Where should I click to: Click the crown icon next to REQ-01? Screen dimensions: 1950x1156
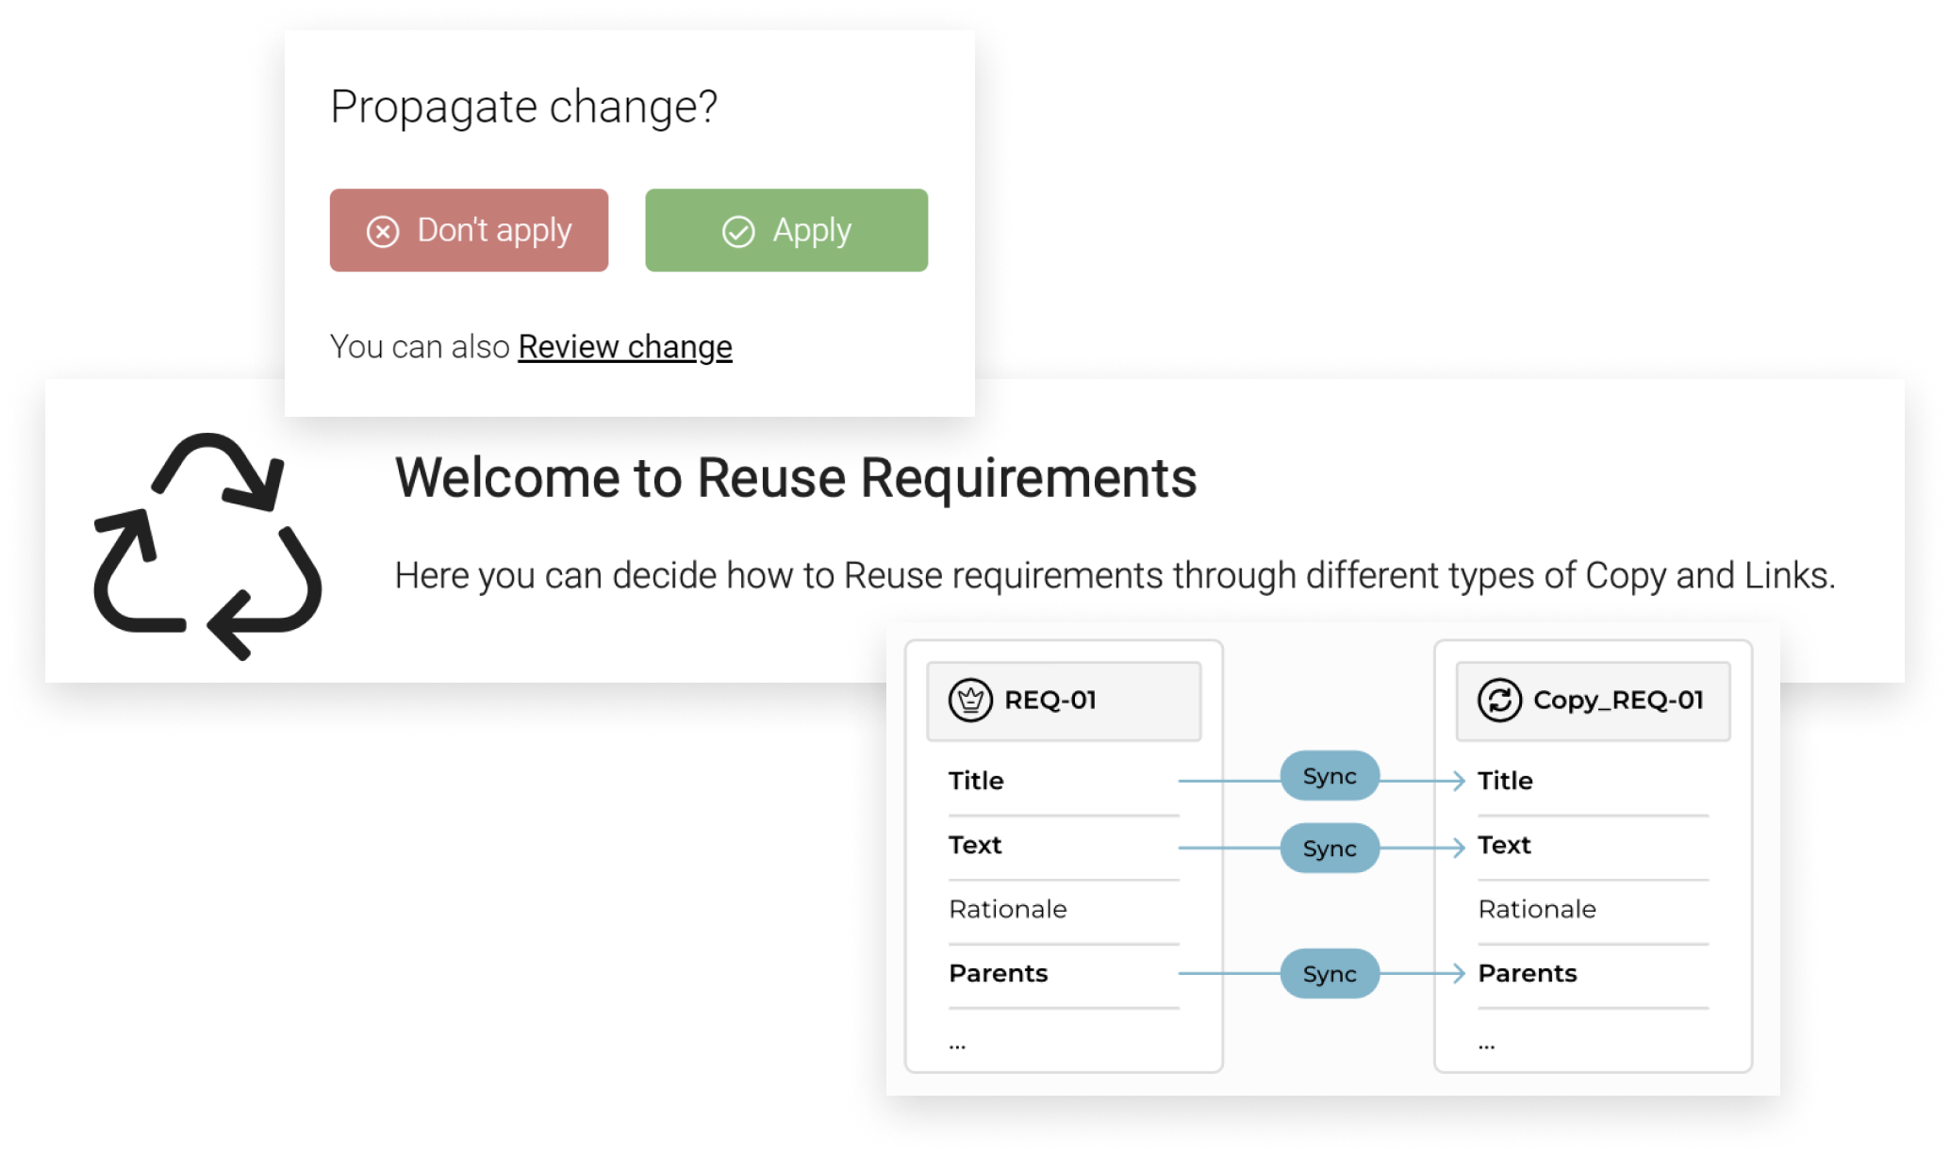pos(970,701)
